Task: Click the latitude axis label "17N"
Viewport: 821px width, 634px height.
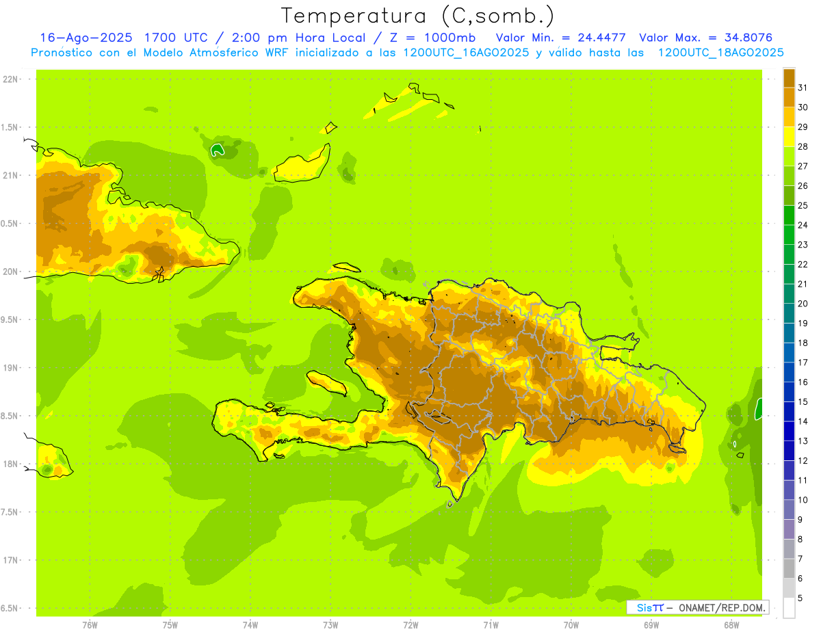Action: (12, 560)
